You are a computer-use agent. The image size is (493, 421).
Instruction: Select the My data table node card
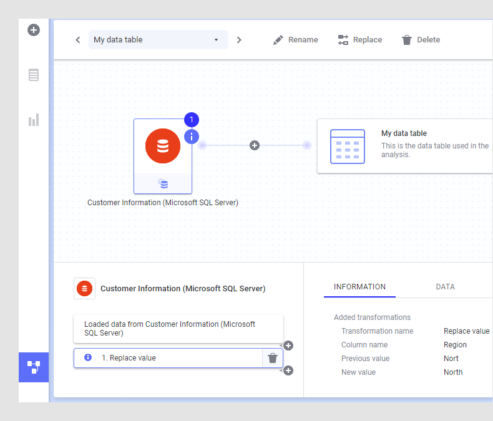coord(404,147)
